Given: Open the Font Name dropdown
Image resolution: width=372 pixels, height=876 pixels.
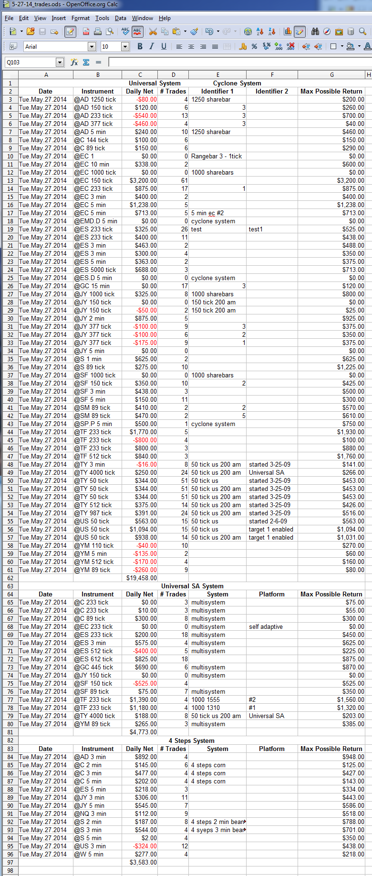Looking at the screenshot, I should tap(92, 46).
